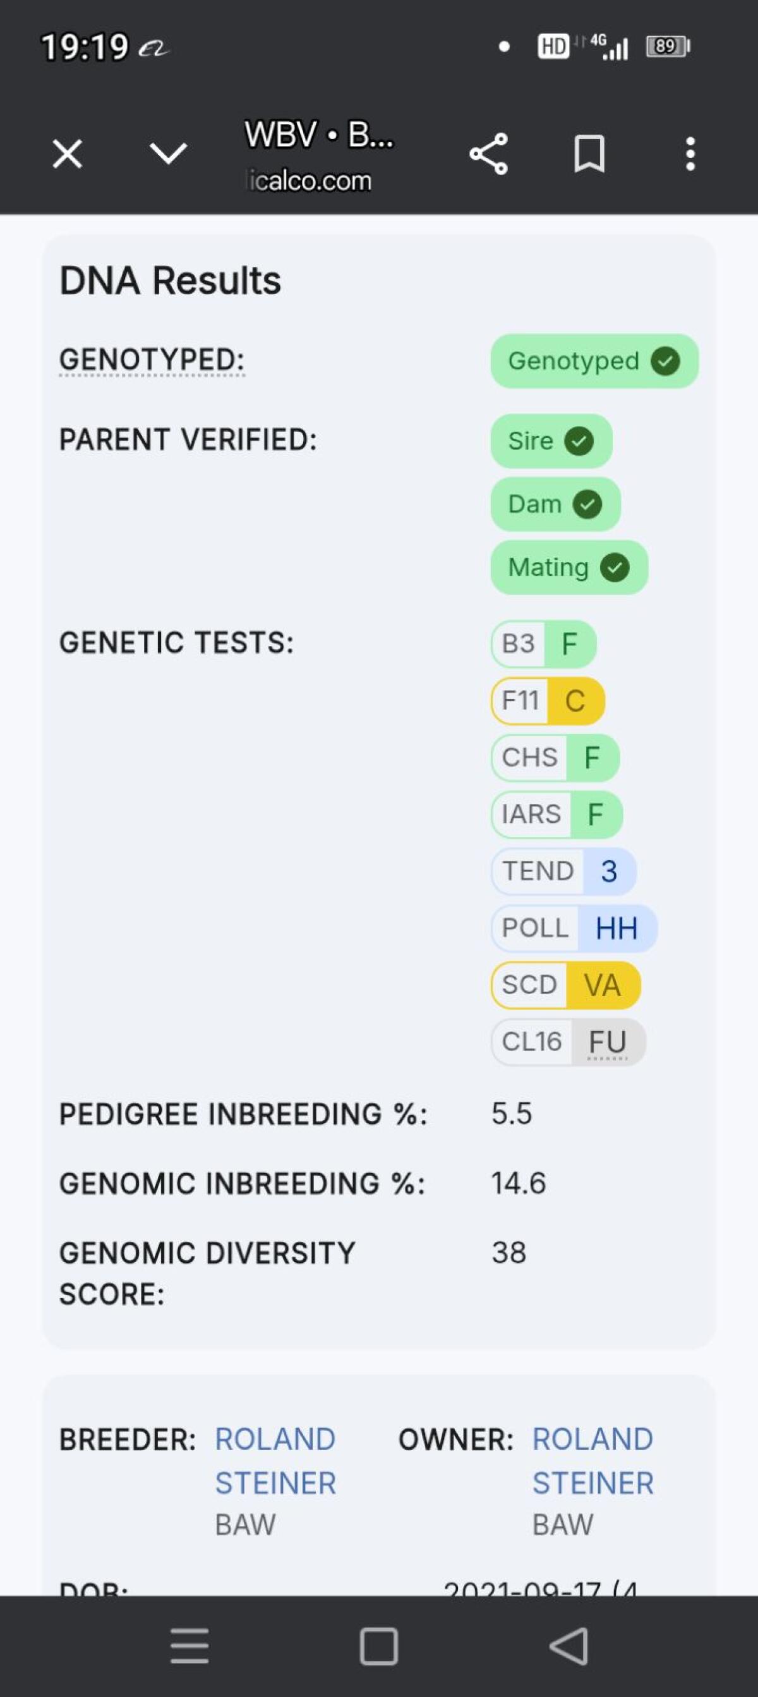
Task: Open breeder Roland Steiner link
Action: (x=275, y=1461)
